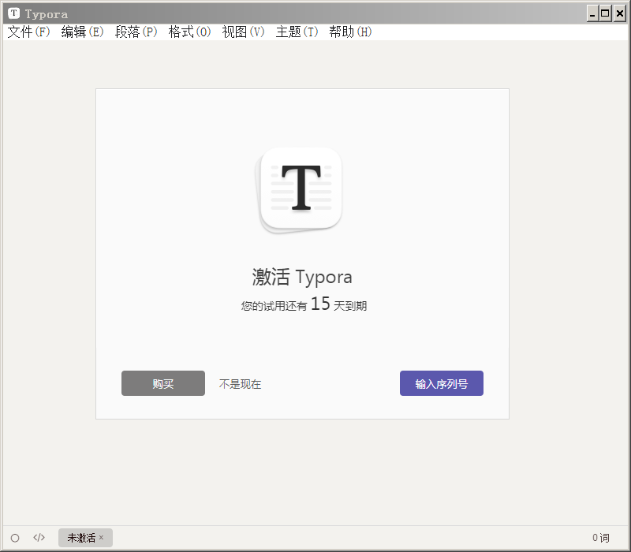This screenshot has height=552, width=631.
Task: Expand the 段落(P) menu
Action: click(136, 32)
